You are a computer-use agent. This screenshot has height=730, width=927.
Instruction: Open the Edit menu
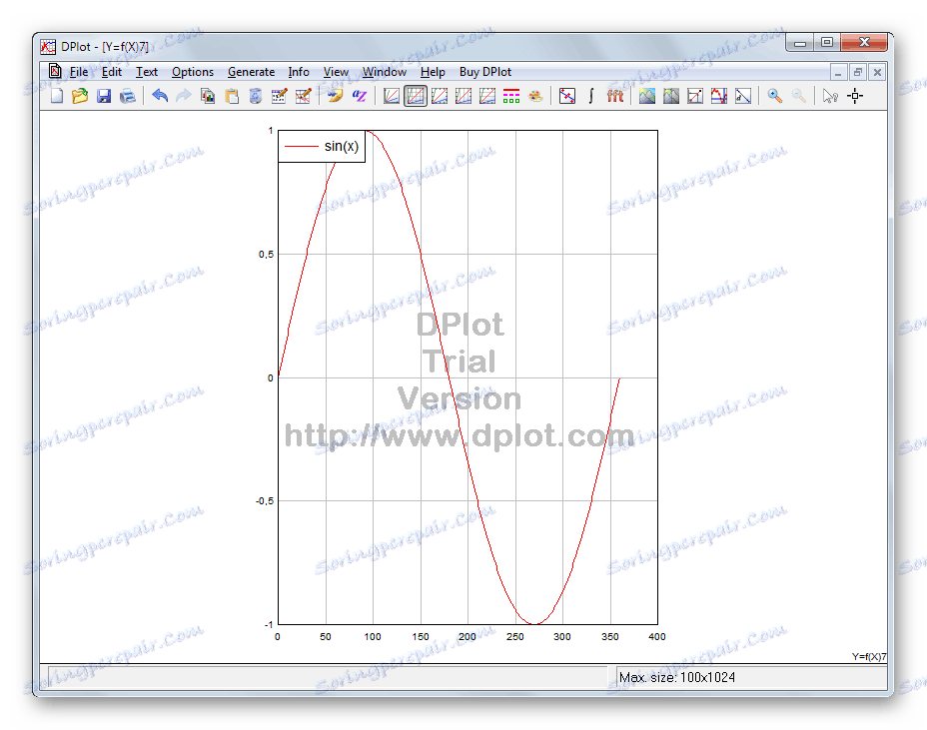tap(112, 72)
